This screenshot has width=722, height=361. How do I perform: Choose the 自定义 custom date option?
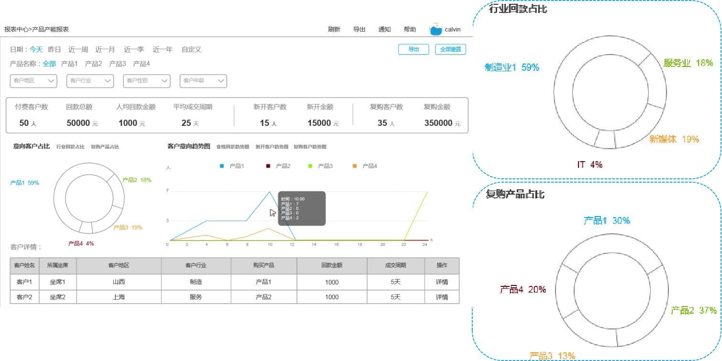pyautogui.click(x=191, y=50)
